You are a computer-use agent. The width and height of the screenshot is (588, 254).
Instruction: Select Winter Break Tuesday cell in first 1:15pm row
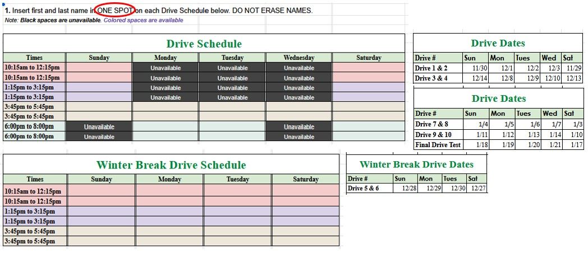[238, 211]
